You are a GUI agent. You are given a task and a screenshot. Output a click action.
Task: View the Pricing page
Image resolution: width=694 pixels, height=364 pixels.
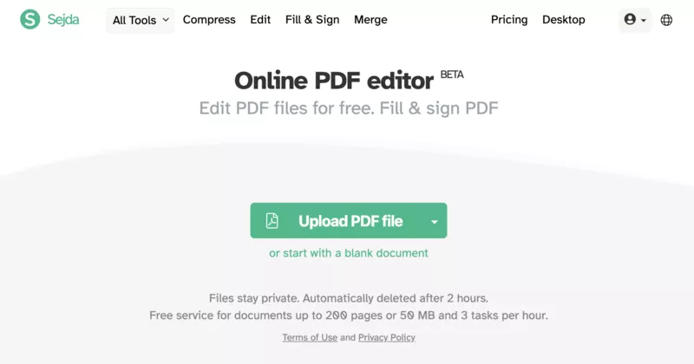[509, 20]
